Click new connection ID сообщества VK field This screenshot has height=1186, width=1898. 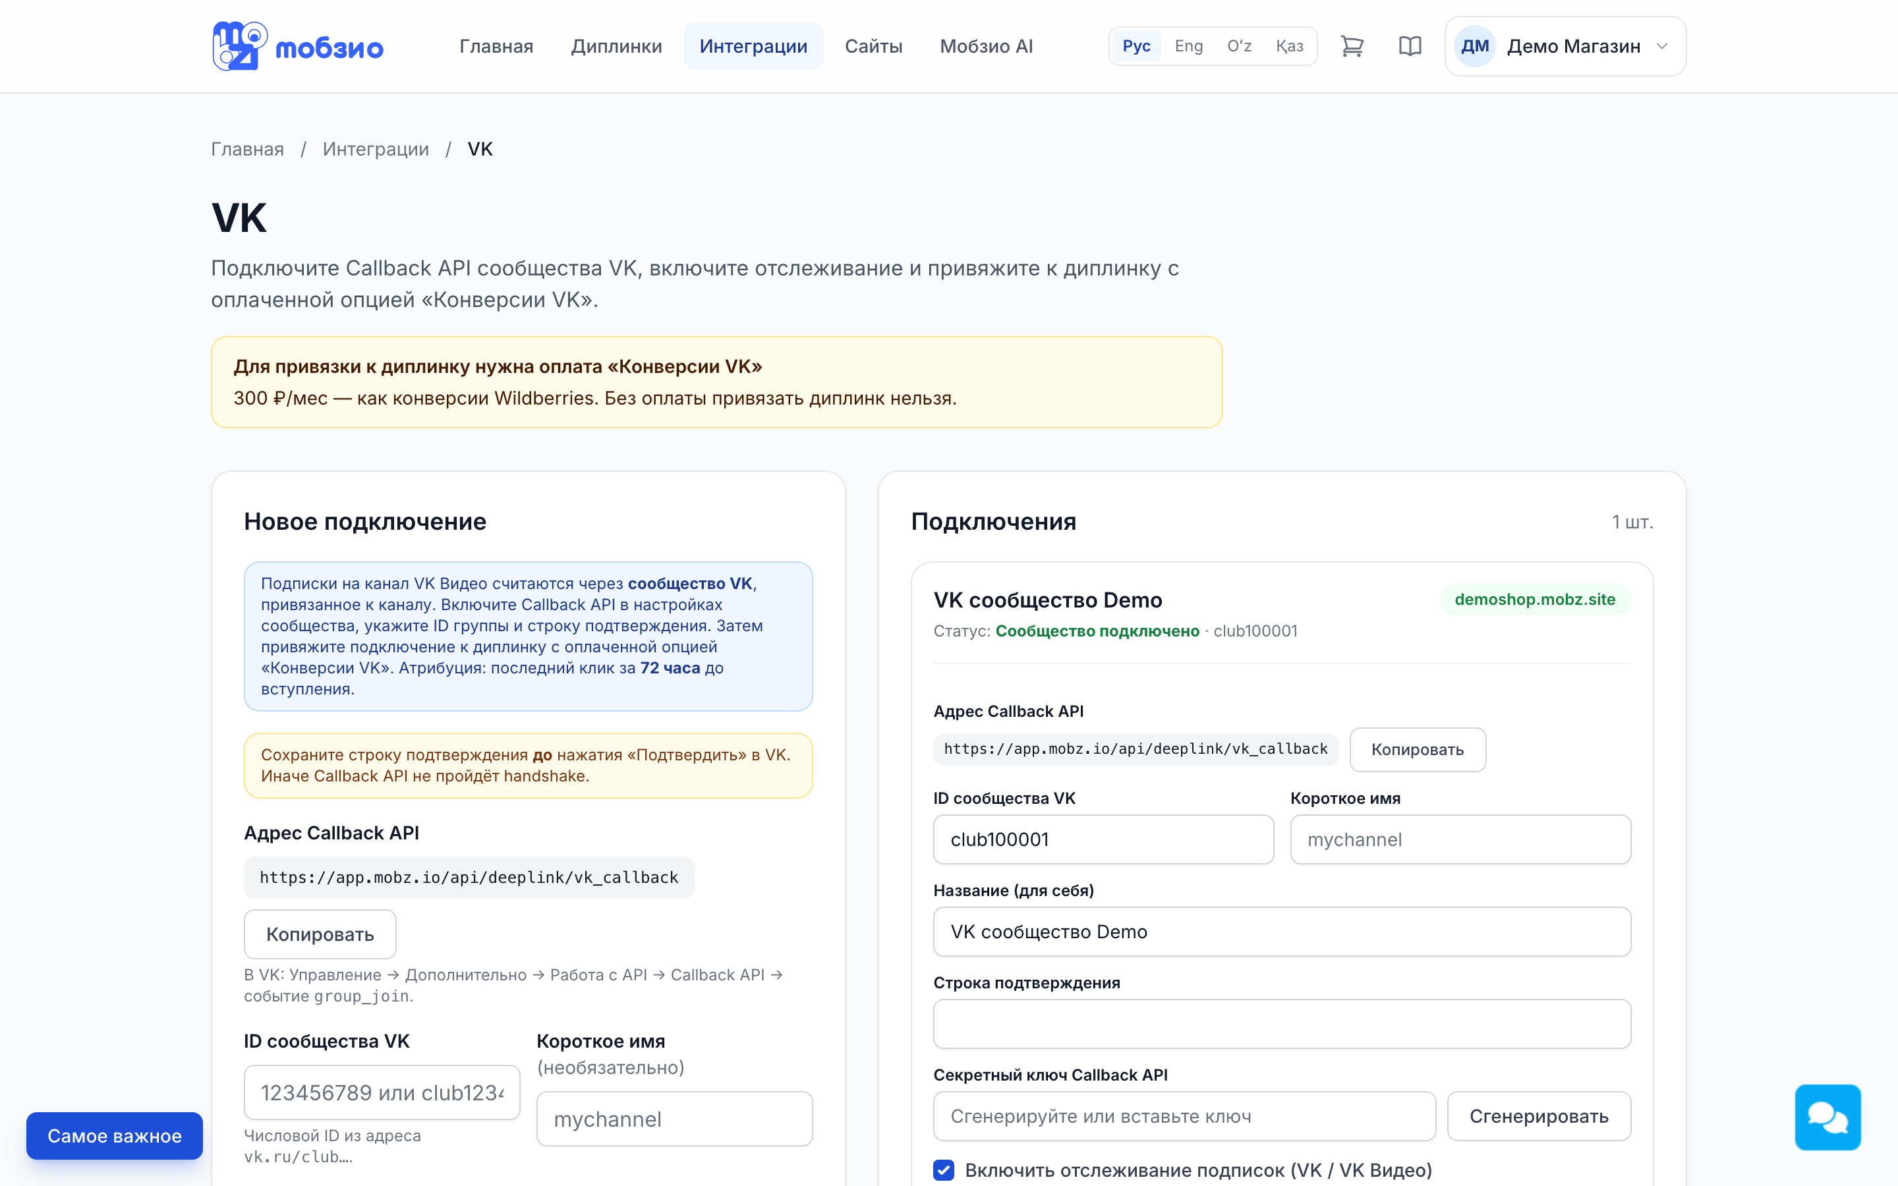[x=382, y=1092]
